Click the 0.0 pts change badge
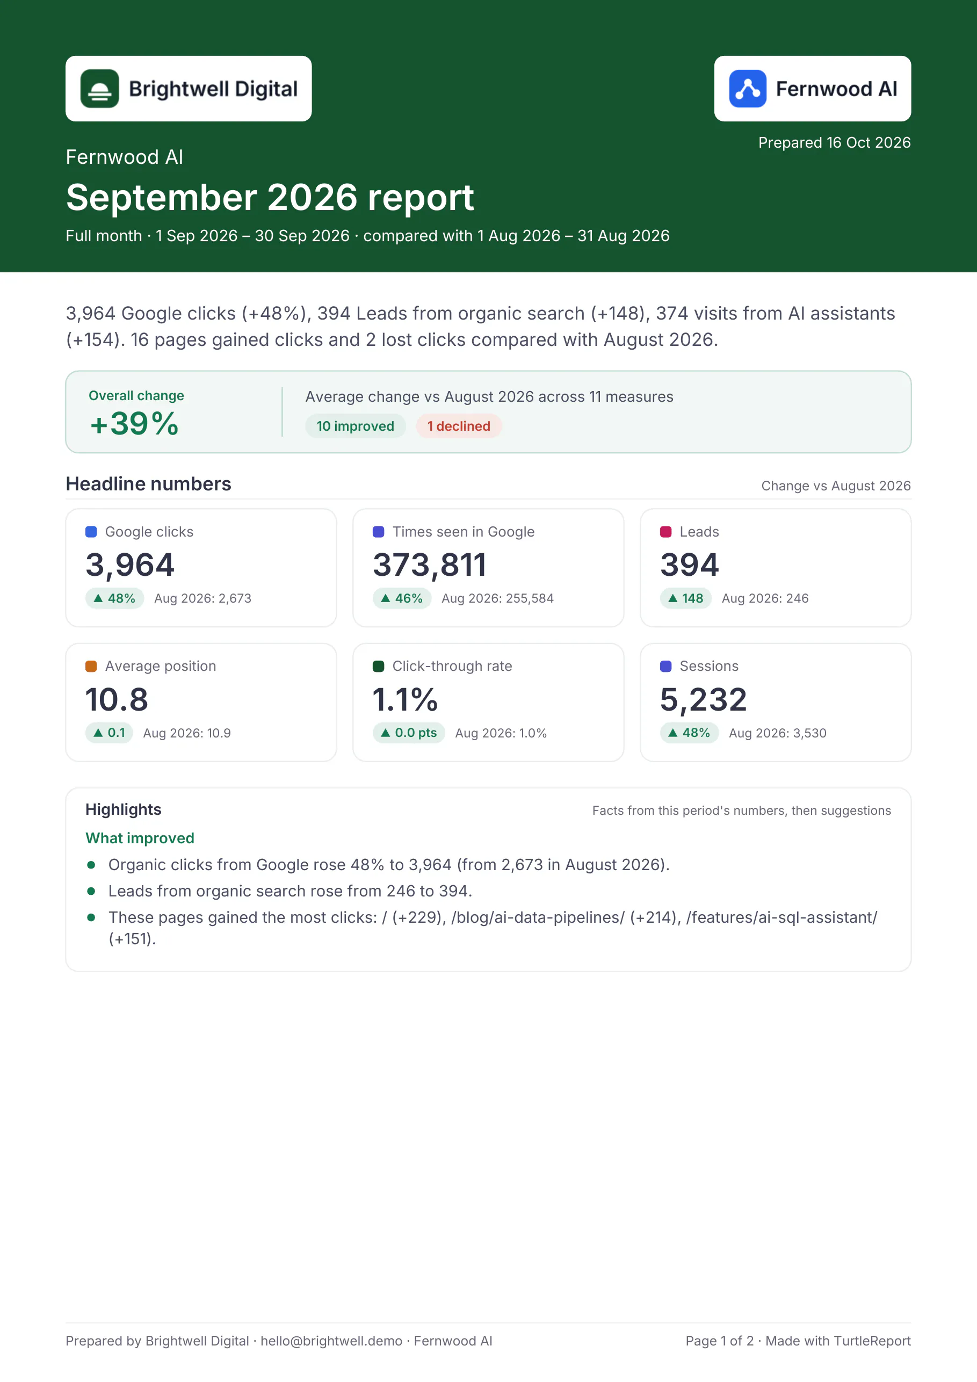 pyautogui.click(x=409, y=733)
